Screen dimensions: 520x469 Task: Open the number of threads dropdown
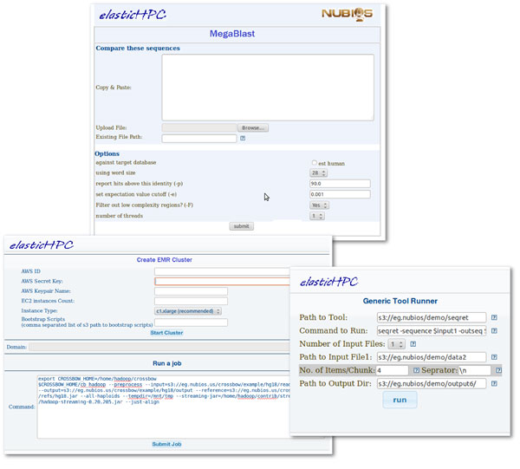click(317, 216)
